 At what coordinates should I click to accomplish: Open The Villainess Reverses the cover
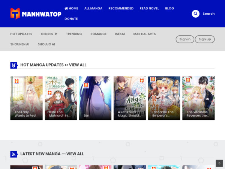click(x=198, y=98)
